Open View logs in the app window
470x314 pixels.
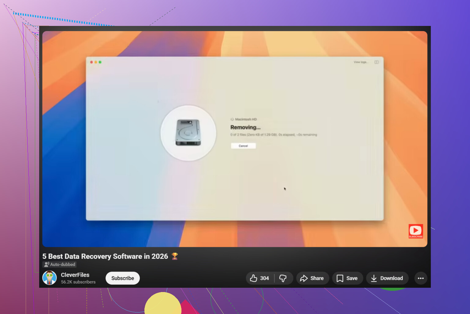pos(361,62)
